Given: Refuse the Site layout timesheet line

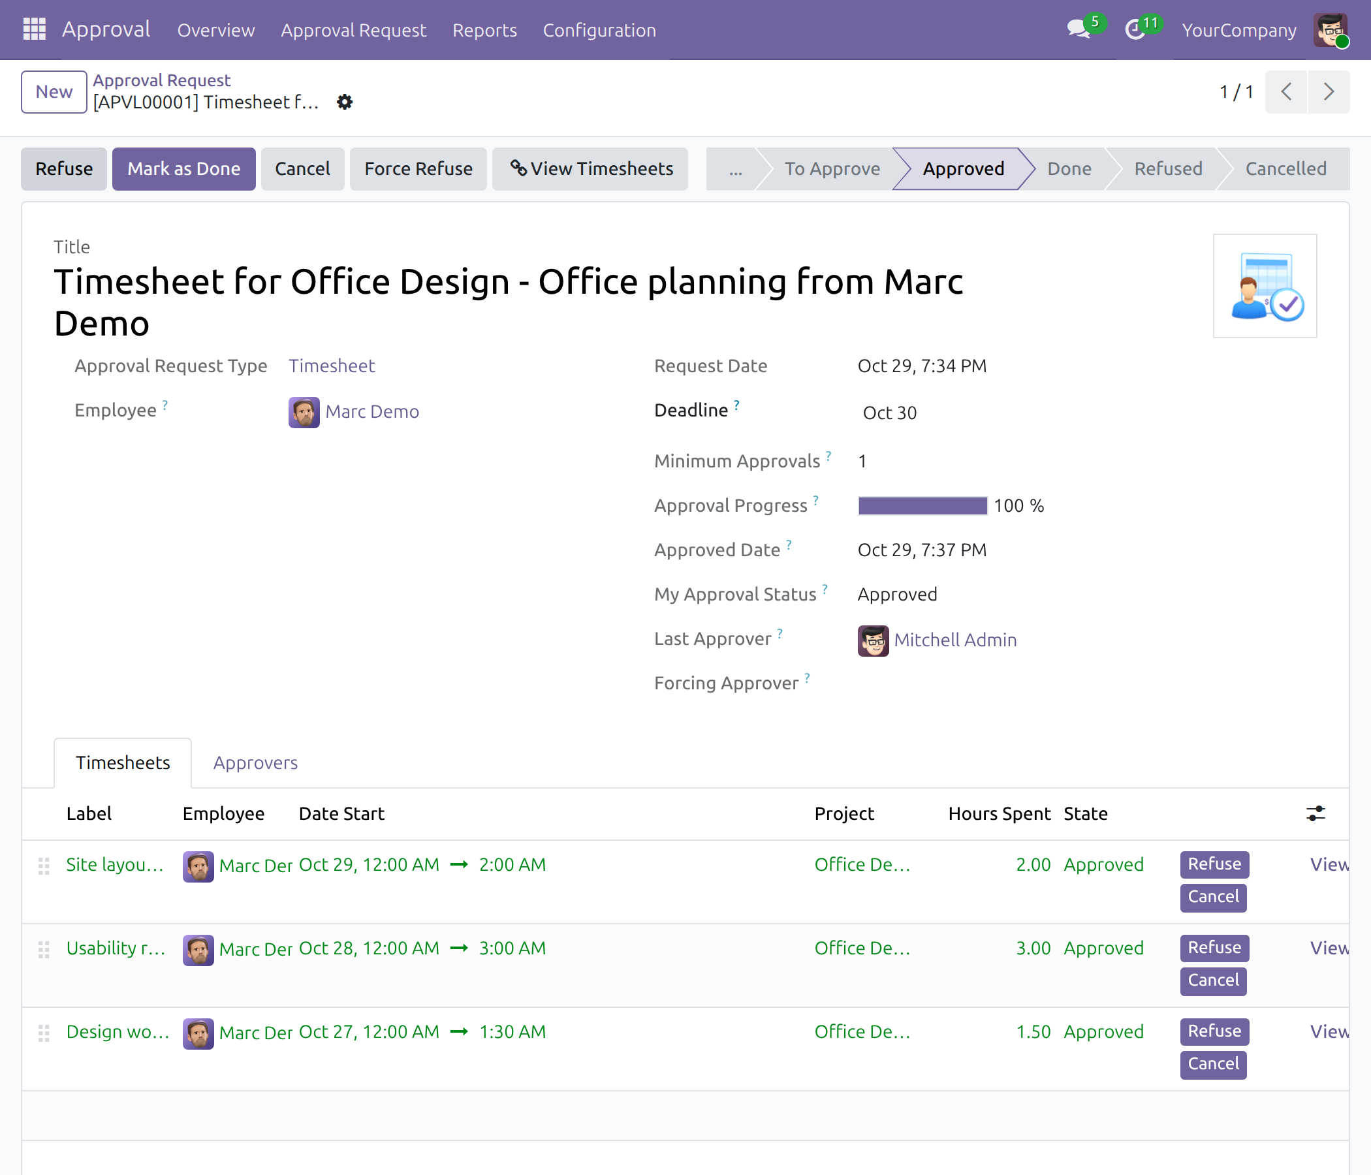Looking at the screenshot, I should (x=1214, y=864).
